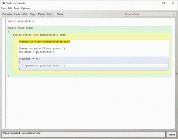
Task: Maximize the Grade editor window
Action: [164, 3]
